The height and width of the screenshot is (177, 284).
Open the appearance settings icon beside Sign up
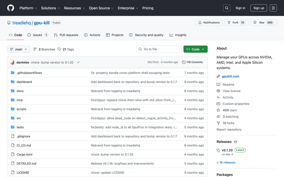pyautogui.click(x=273, y=8)
